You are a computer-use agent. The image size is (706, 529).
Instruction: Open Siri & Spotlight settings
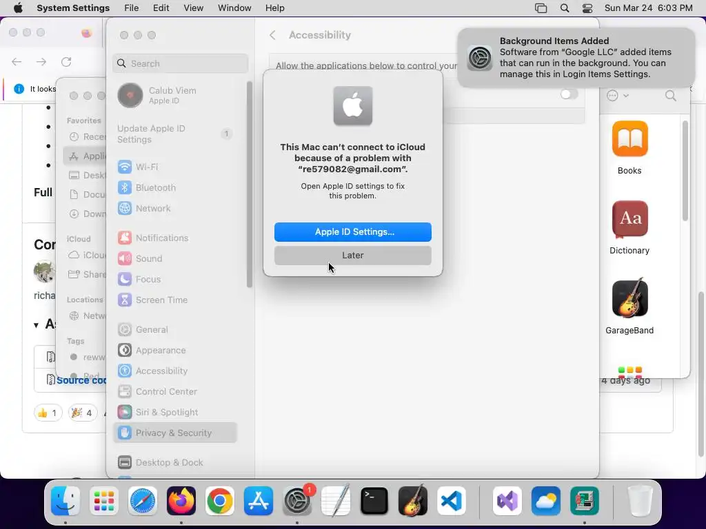[x=174, y=413]
